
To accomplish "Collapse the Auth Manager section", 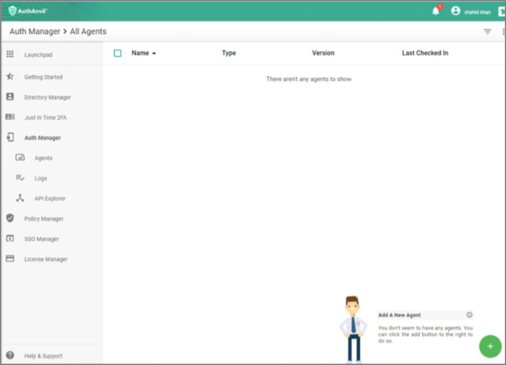I will [43, 138].
